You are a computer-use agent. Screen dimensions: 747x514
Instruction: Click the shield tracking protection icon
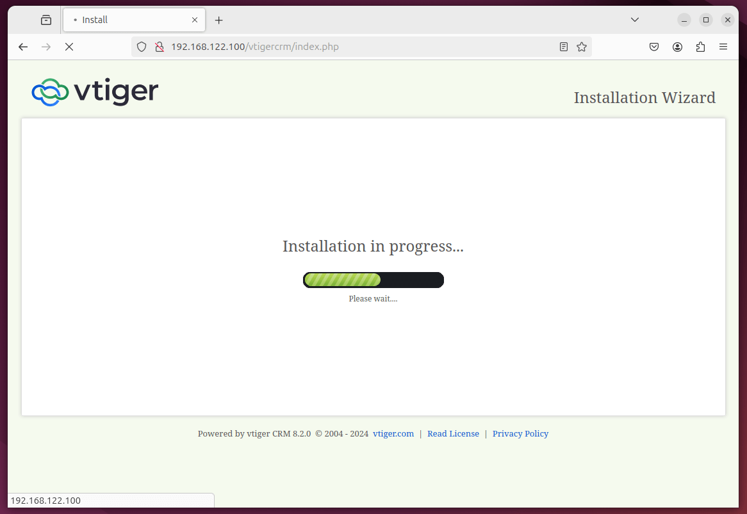pos(142,47)
